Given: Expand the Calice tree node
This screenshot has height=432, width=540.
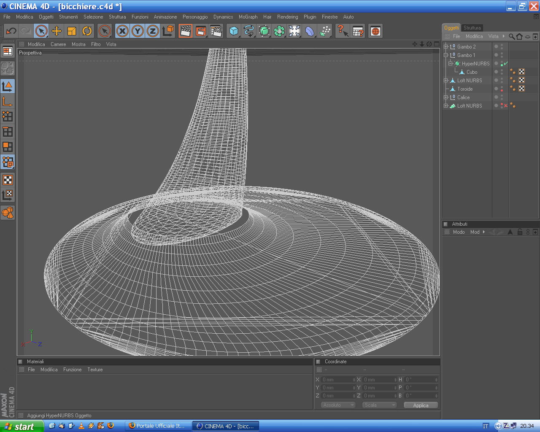Looking at the screenshot, I should [x=445, y=97].
